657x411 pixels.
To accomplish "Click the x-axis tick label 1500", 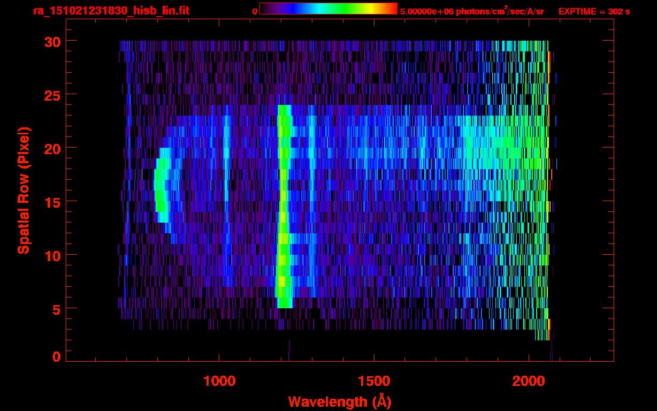I will coord(374,380).
